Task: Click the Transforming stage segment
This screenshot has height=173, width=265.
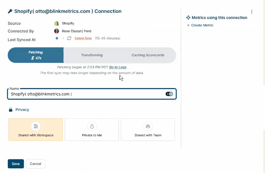Action: coord(92,55)
